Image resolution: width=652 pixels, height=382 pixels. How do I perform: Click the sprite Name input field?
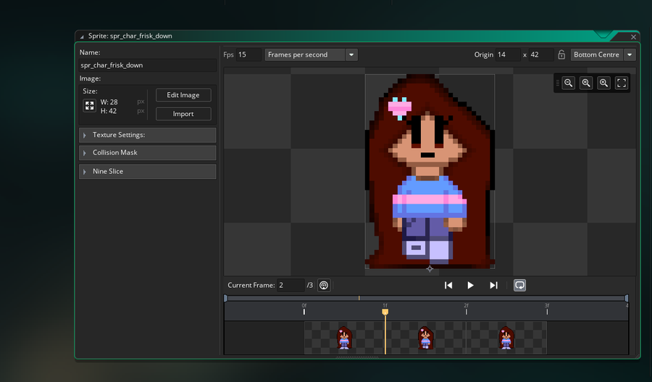148,65
